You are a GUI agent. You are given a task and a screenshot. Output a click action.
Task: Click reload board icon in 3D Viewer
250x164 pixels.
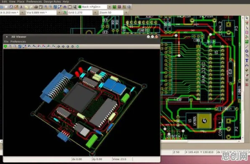coord(5,46)
